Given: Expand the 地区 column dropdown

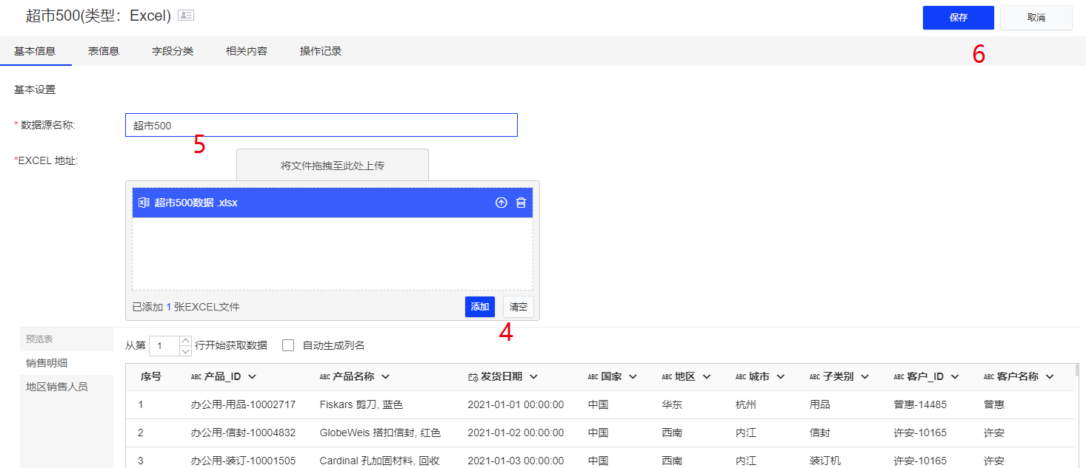Looking at the screenshot, I should click(x=706, y=377).
